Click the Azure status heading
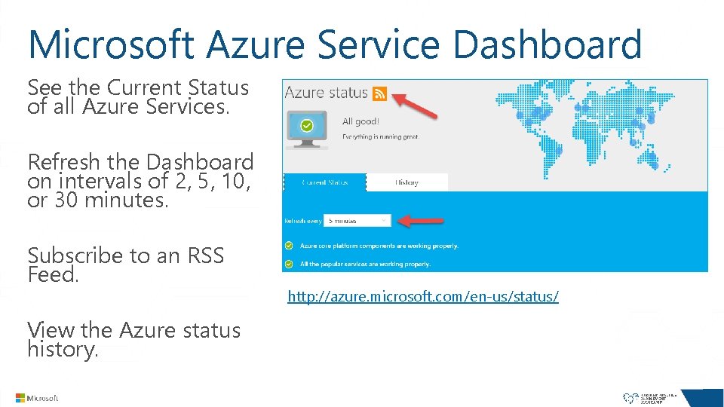 point(326,93)
